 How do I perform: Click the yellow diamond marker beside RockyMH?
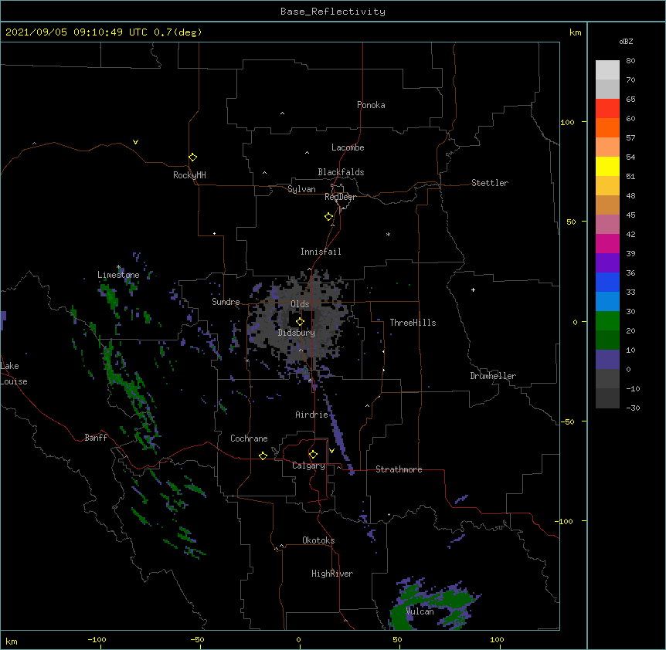click(192, 157)
